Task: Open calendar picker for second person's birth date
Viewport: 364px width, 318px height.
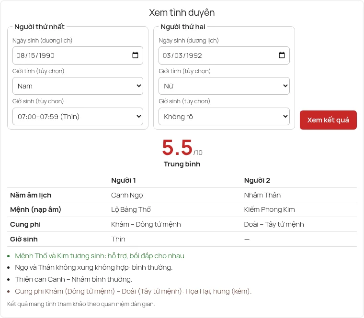Action: (x=282, y=55)
